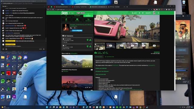
Task: Open GeForce Experience desktop shortcut
Action: click(x=3, y=74)
